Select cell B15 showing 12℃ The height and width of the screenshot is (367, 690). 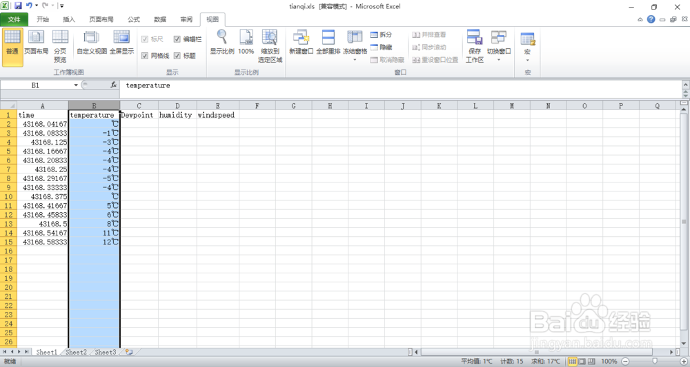coord(94,242)
